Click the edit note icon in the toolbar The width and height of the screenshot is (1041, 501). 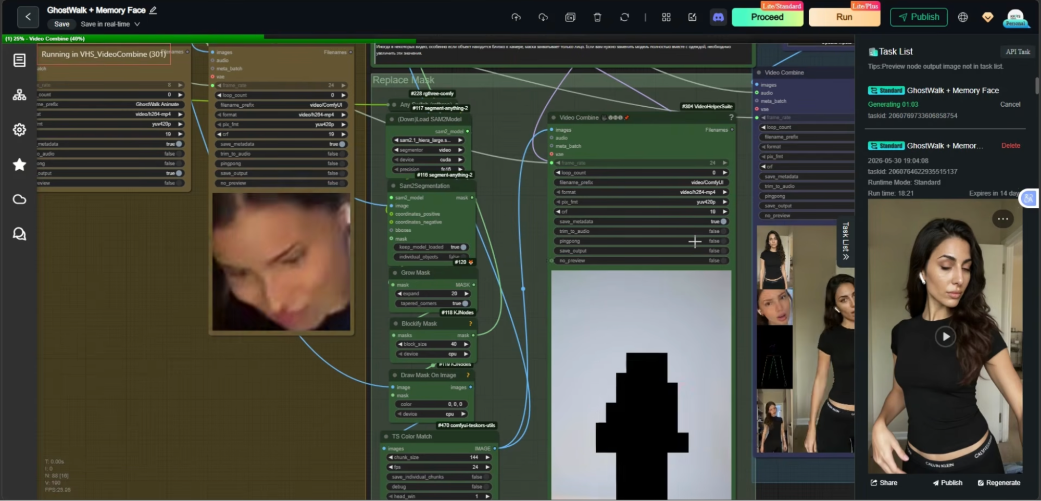pyautogui.click(x=692, y=17)
